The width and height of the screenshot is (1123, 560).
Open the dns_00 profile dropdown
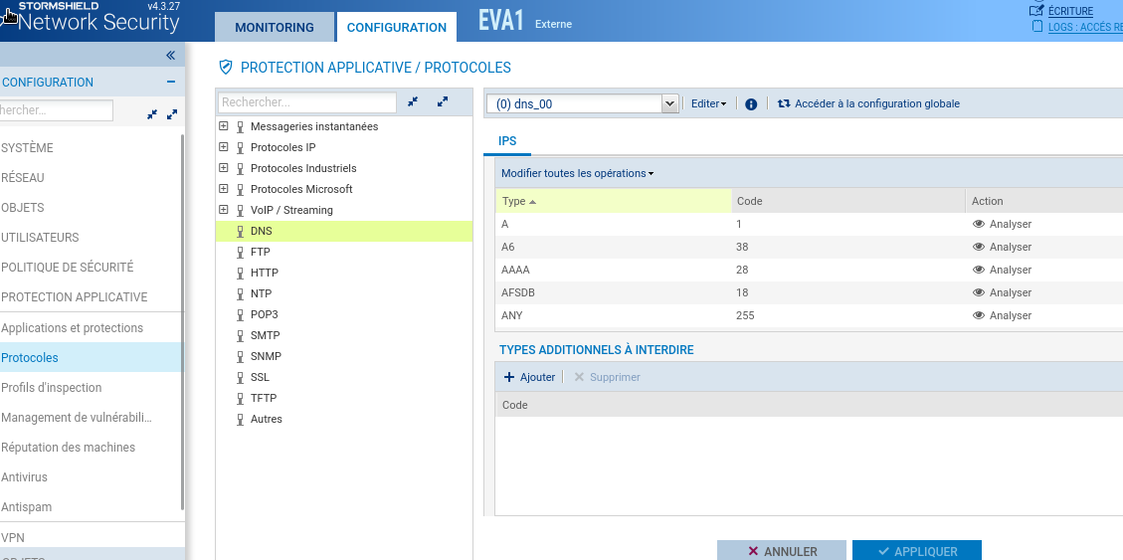click(x=669, y=103)
